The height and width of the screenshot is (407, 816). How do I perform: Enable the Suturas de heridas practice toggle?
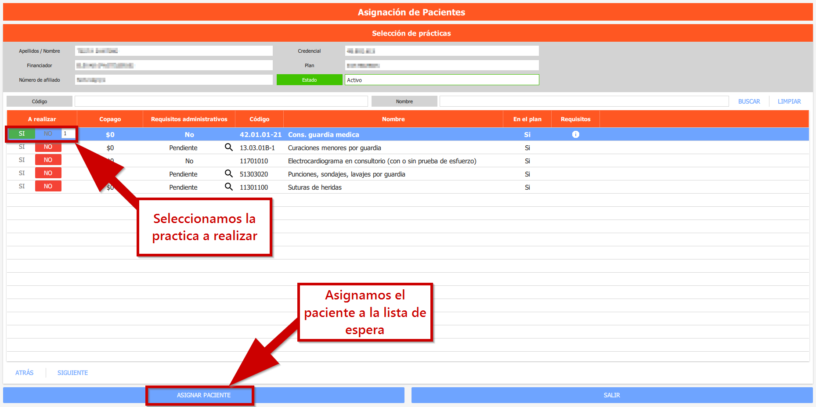pos(22,187)
